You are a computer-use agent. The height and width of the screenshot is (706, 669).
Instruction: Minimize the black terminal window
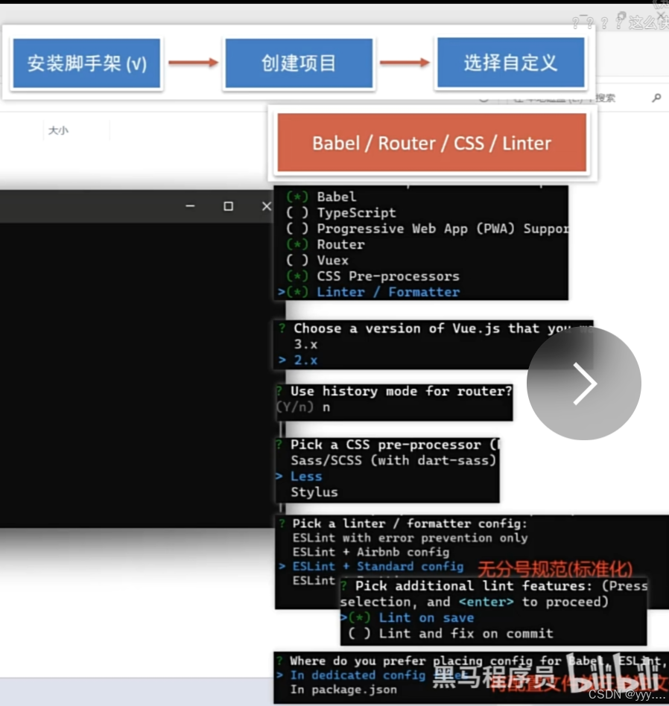tap(190, 206)
